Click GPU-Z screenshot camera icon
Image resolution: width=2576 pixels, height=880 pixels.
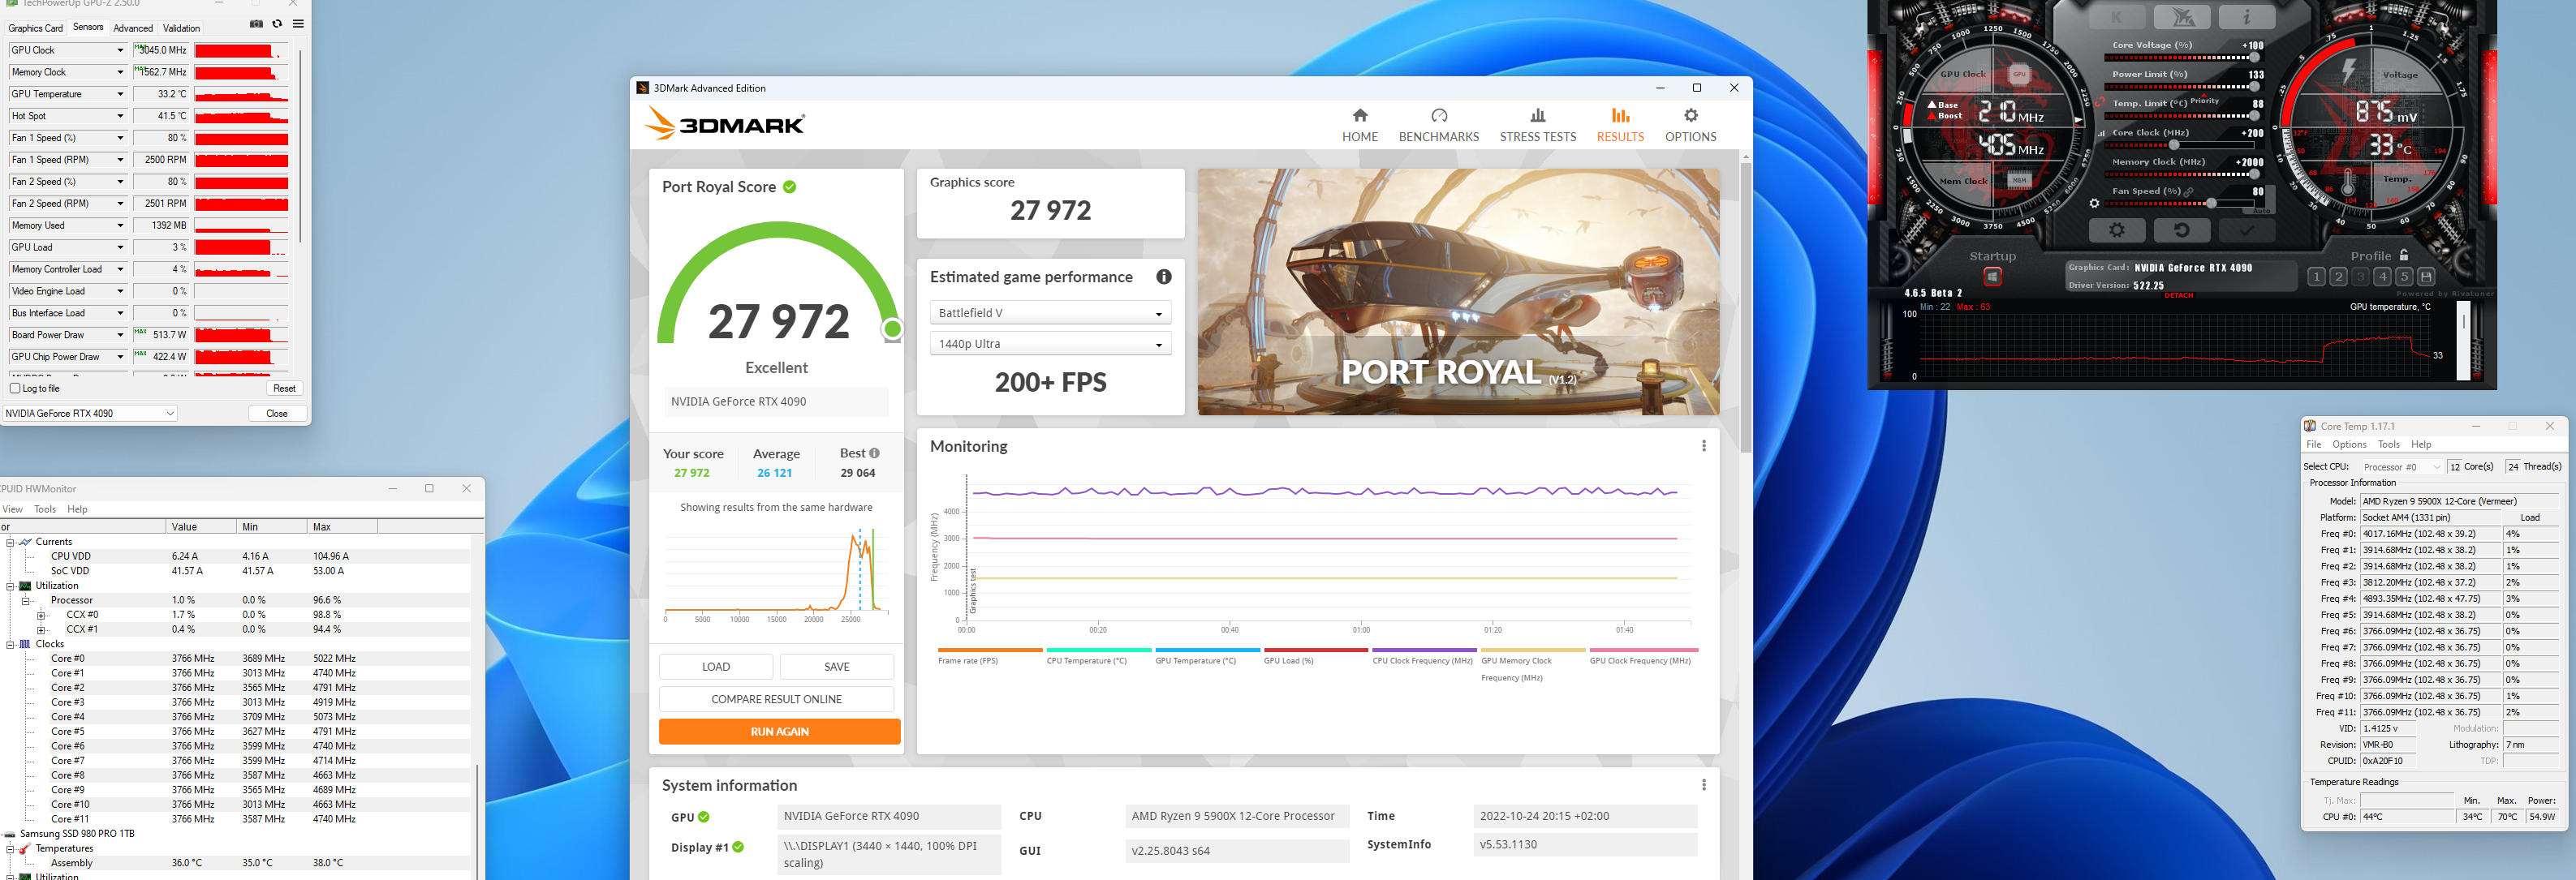coord(256,23)
